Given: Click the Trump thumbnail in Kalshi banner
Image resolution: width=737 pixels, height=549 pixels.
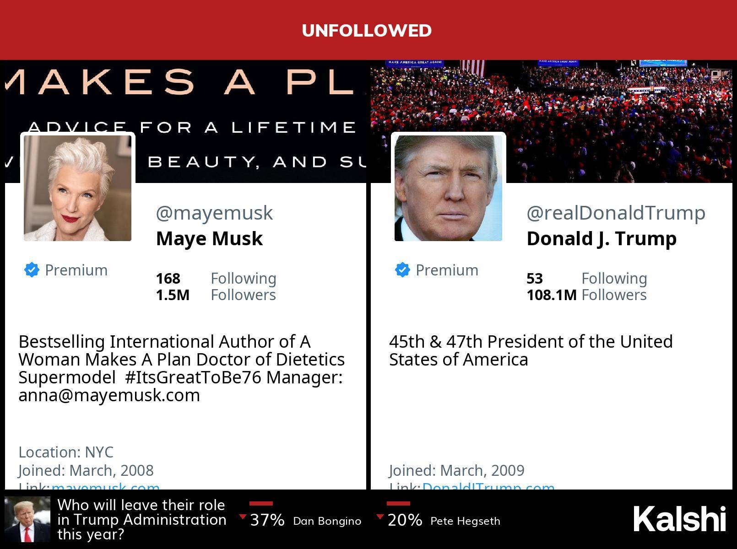Looking at the screenshot, I should pyautogui.click(x=27, y=519).
